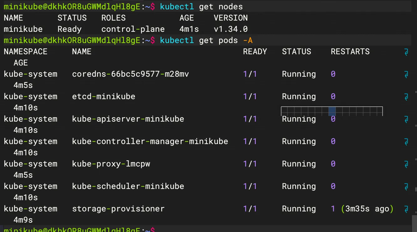Click the v1.34.0 version value
The height and width of the screenshot is (232, 417).
[x=231, y=29]
